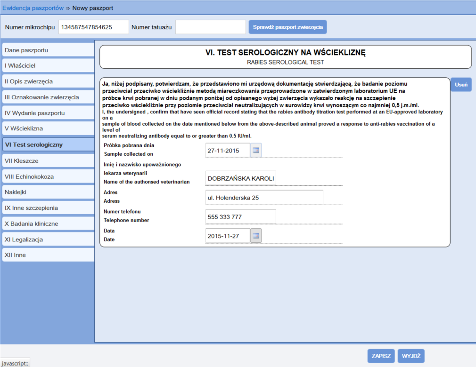Image resolution: width=476 pixels, height=367 pixels.
Task: Go to XI Legalizacja section
Action: pyautogui.click(x=48, y=239)
